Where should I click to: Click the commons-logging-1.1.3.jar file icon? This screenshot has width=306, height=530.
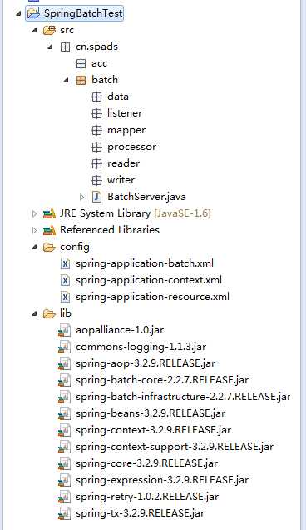pos(64,347)
